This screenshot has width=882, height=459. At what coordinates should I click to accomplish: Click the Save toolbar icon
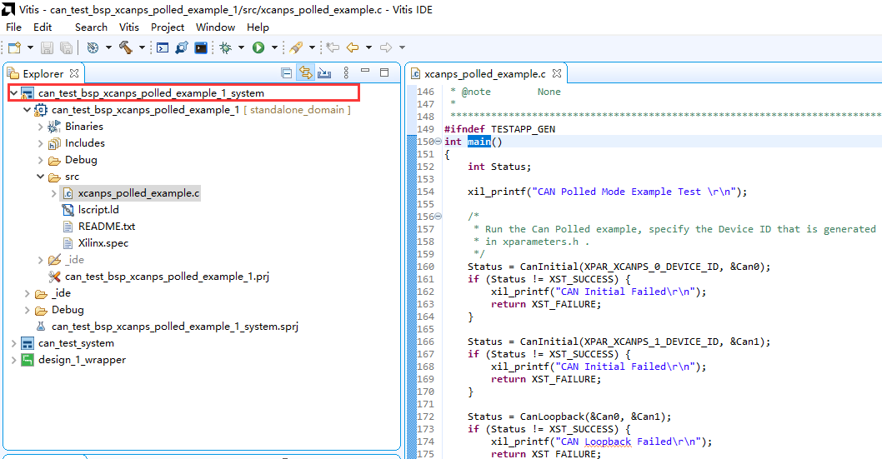point(48,47)
